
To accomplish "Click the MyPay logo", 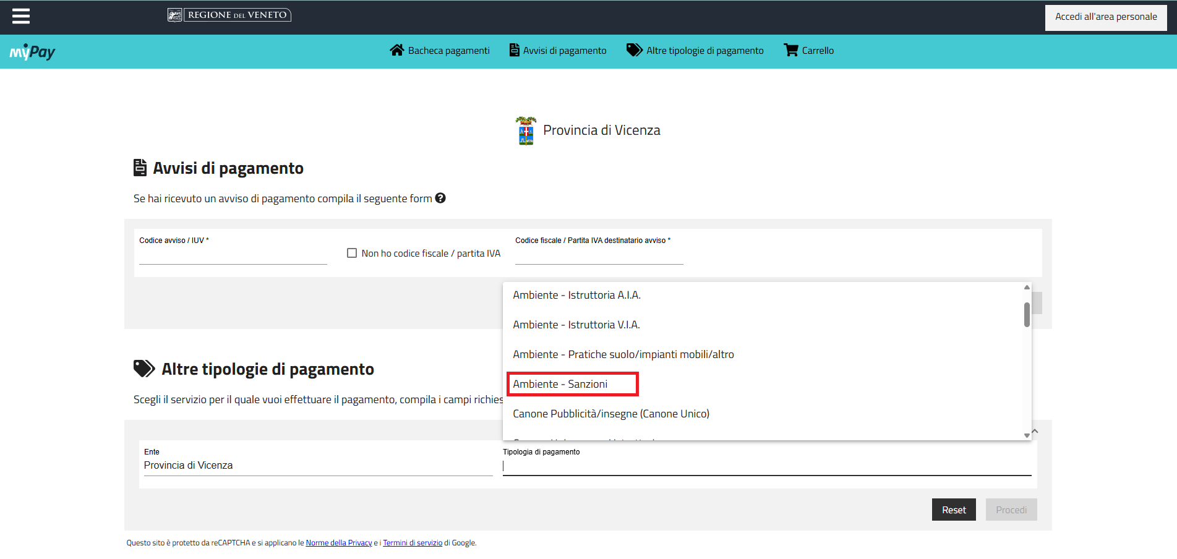I will (x=32, y=52).
